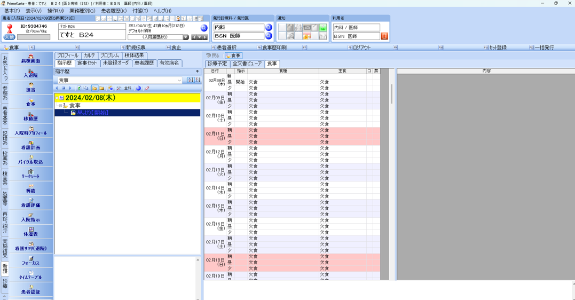Switch to the 食事セット tab
The width and height of the screenshot is (575, 300).
[87, 63]
